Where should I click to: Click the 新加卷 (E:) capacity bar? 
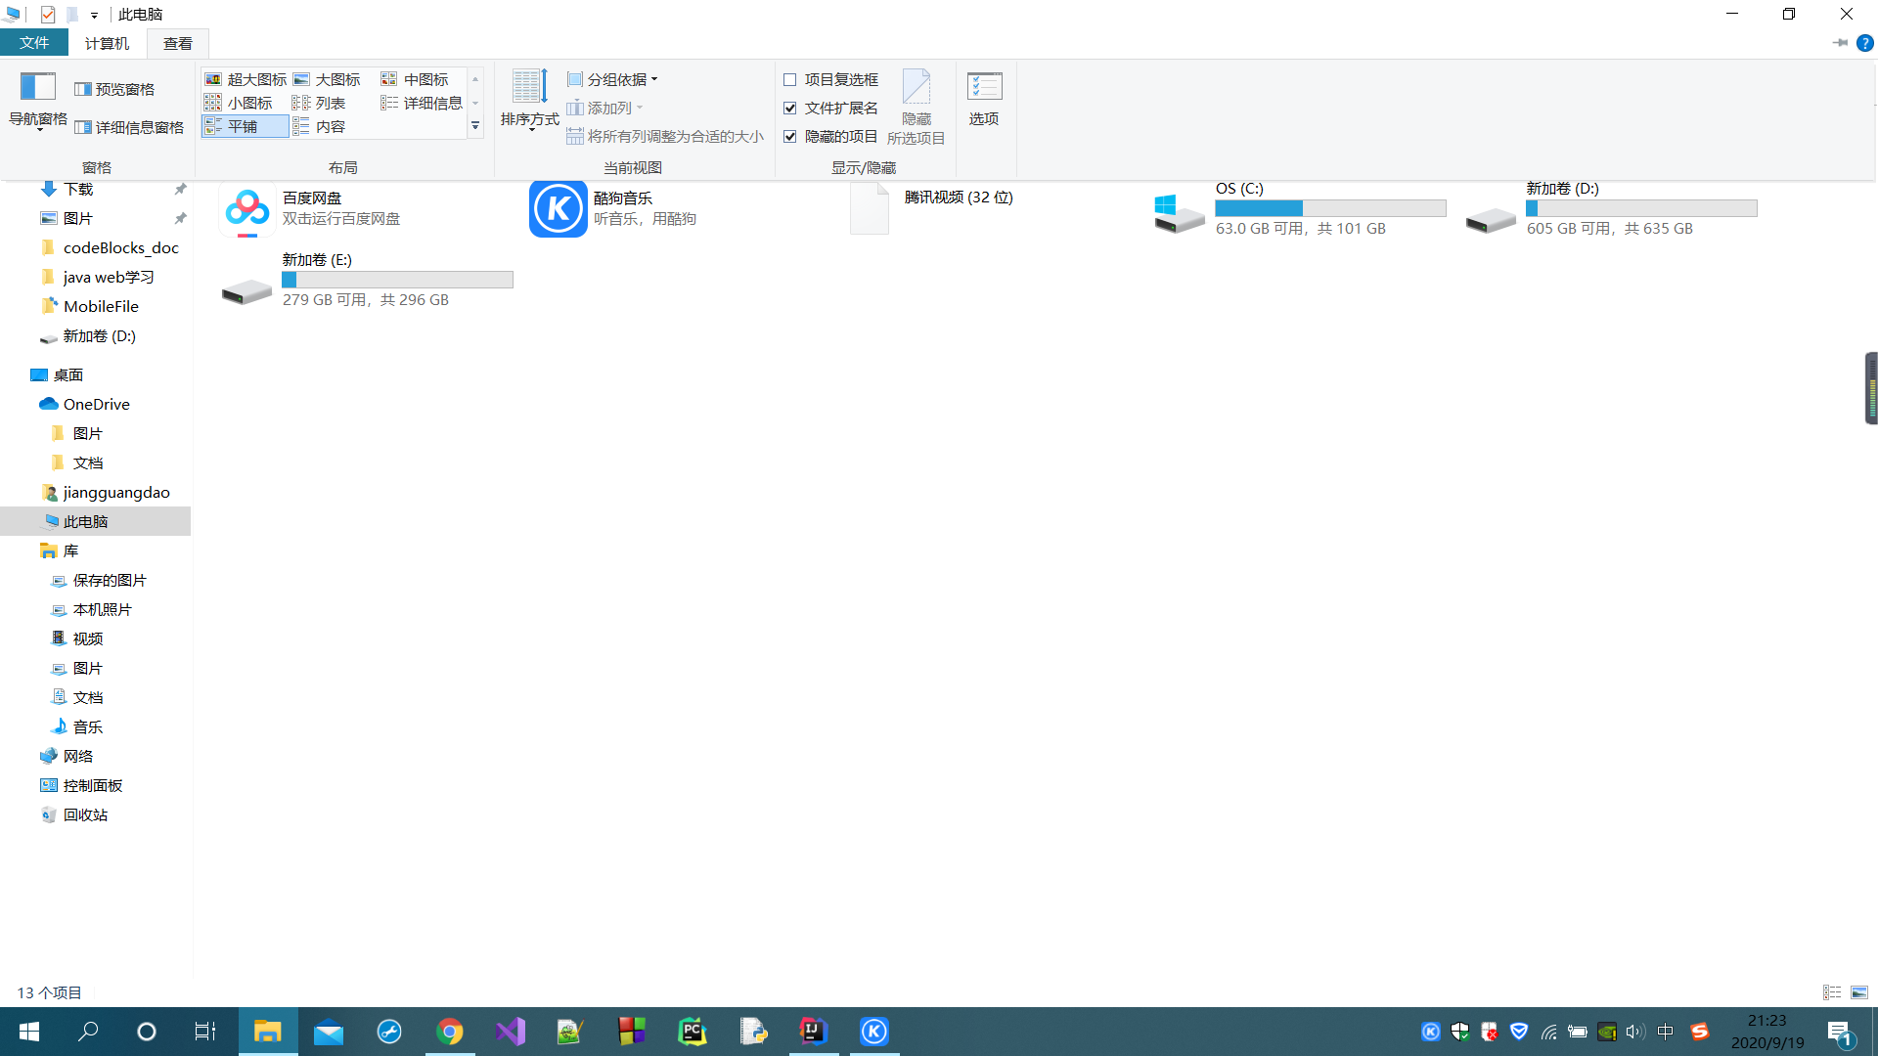pyautogui.click(x=397, y=280)
